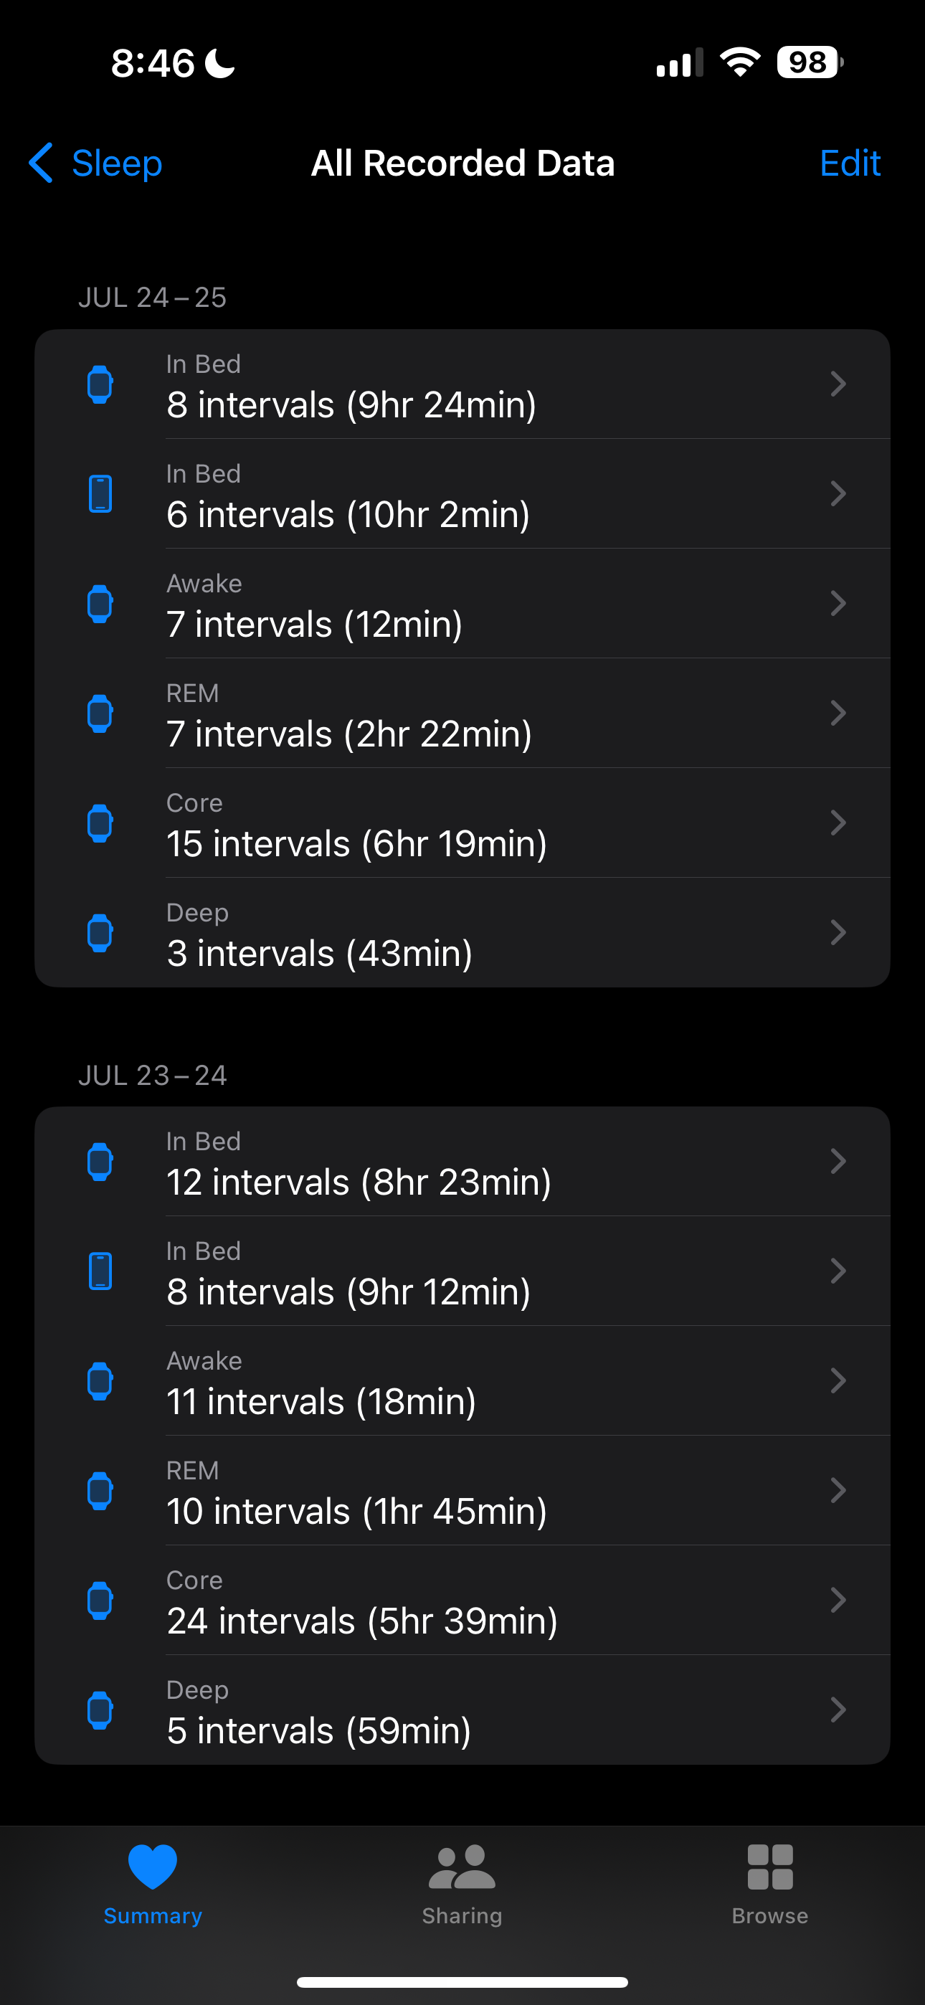Expand the Core 6hr 19min chevron
Image resolution: width=925 pixels, height=2005 pixels.
(838, 823)
